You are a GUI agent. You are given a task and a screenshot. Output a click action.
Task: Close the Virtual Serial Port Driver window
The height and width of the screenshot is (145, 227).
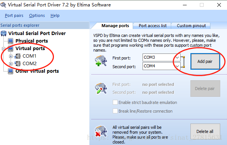tap(219, 5)
